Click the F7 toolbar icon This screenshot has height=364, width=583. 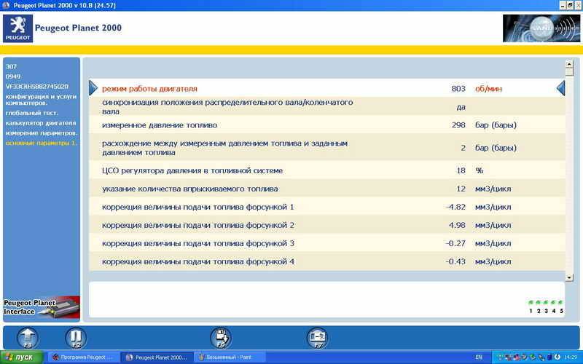pos(317,337)
